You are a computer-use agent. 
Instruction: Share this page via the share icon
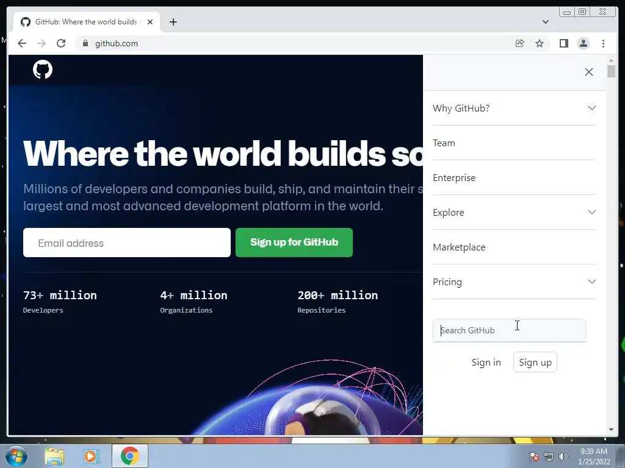coord(520,43)
